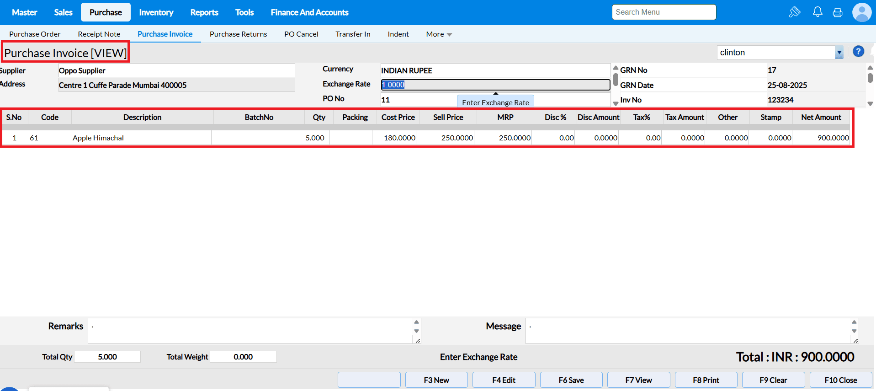Expand the clinton dropdown arrow
The image size is (876, 391).
[839, 53]
